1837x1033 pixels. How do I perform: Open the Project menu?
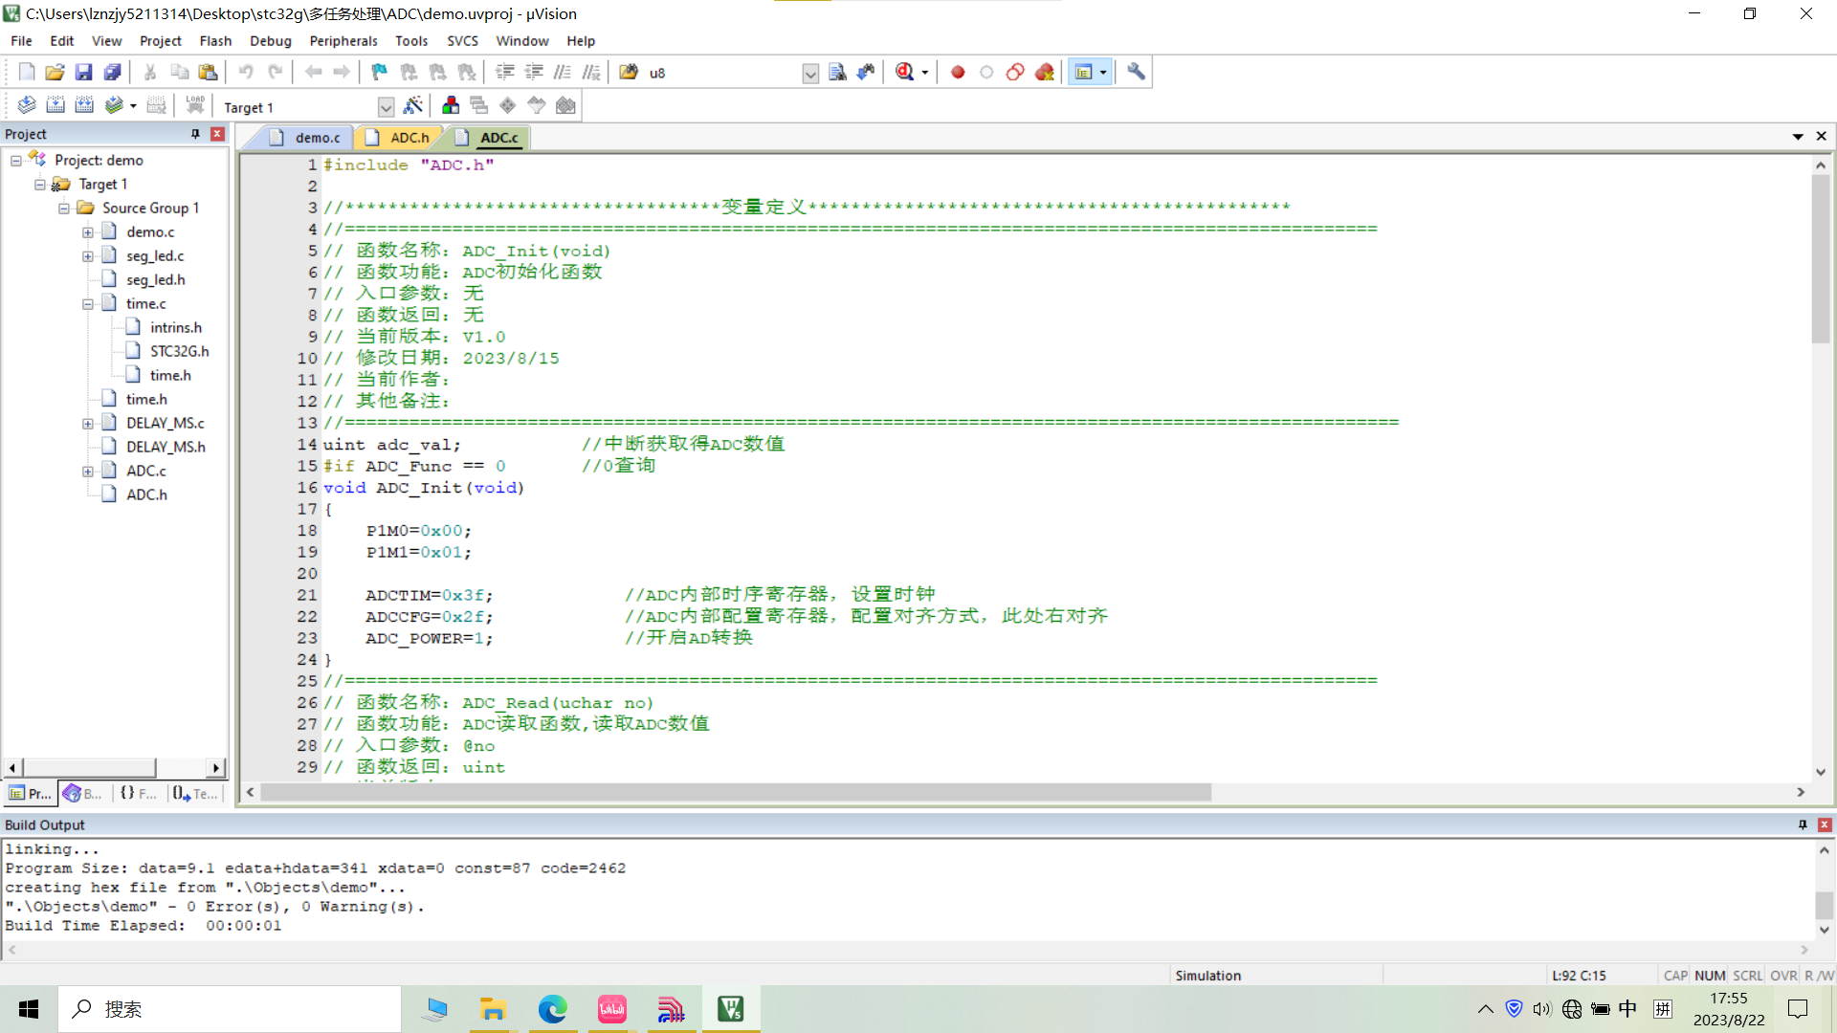[160, 41]
